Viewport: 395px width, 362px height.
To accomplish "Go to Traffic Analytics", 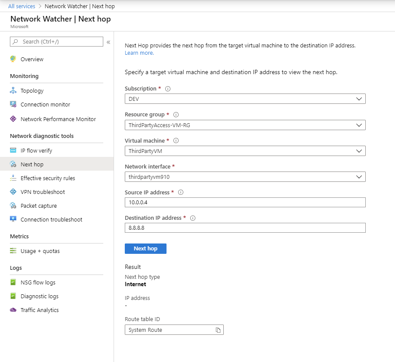I will (x=57, y=310).
